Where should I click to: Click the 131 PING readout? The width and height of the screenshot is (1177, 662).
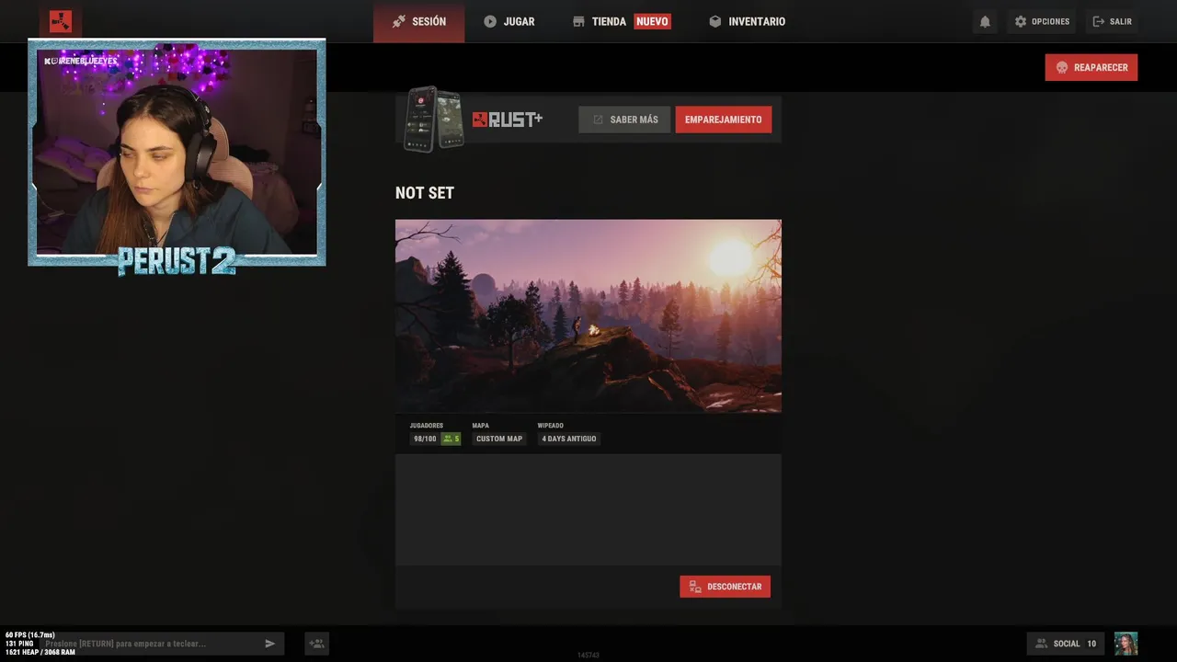tap(19, 644)
